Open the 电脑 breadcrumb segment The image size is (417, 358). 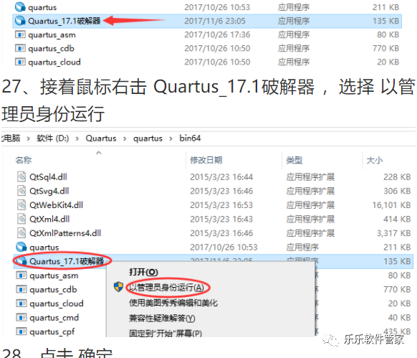pos(11,138)
